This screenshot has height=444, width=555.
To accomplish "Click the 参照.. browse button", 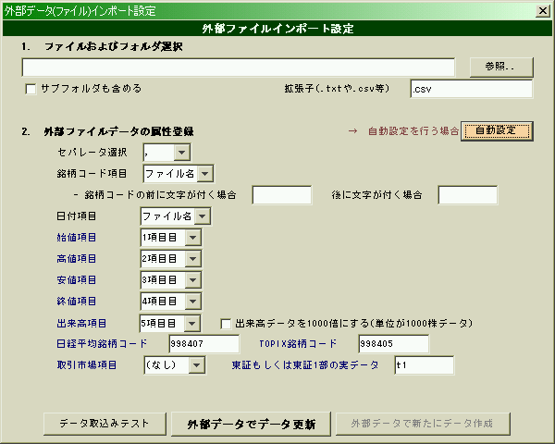I will (501, 67).
